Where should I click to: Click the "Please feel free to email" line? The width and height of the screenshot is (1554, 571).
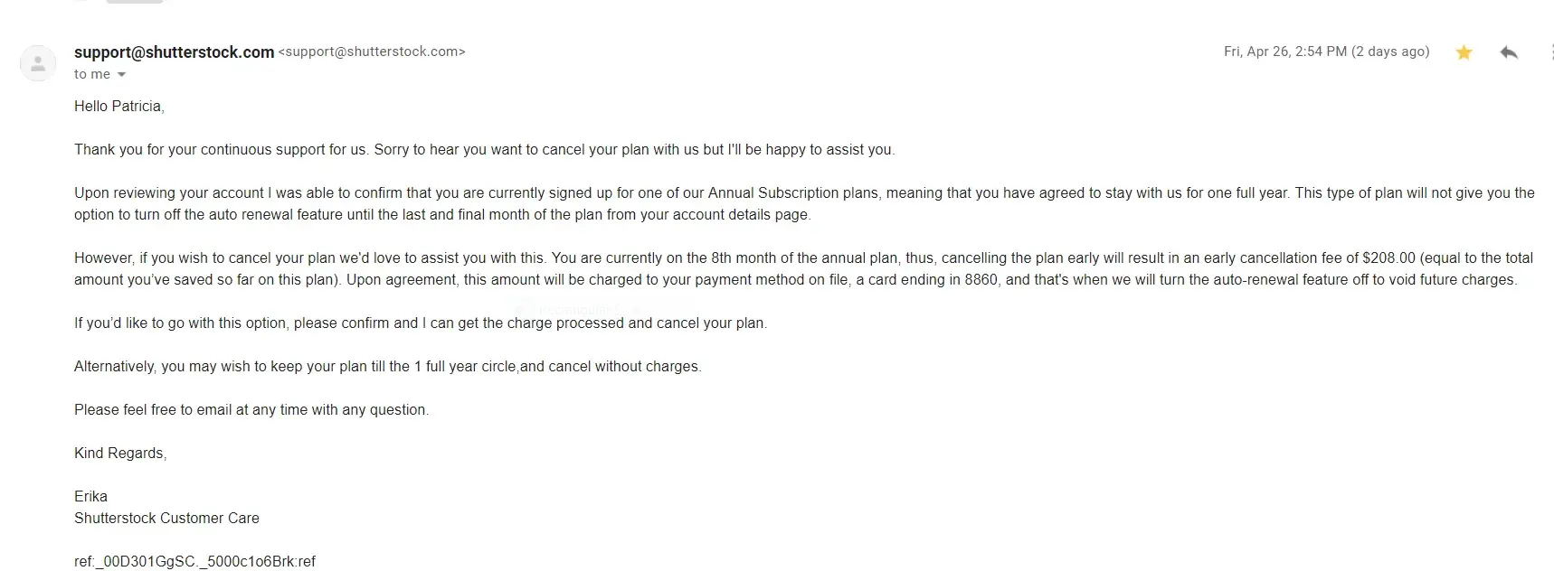point(251,410)
